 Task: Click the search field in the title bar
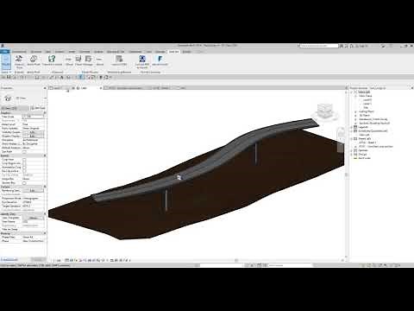tap(319, 46)
